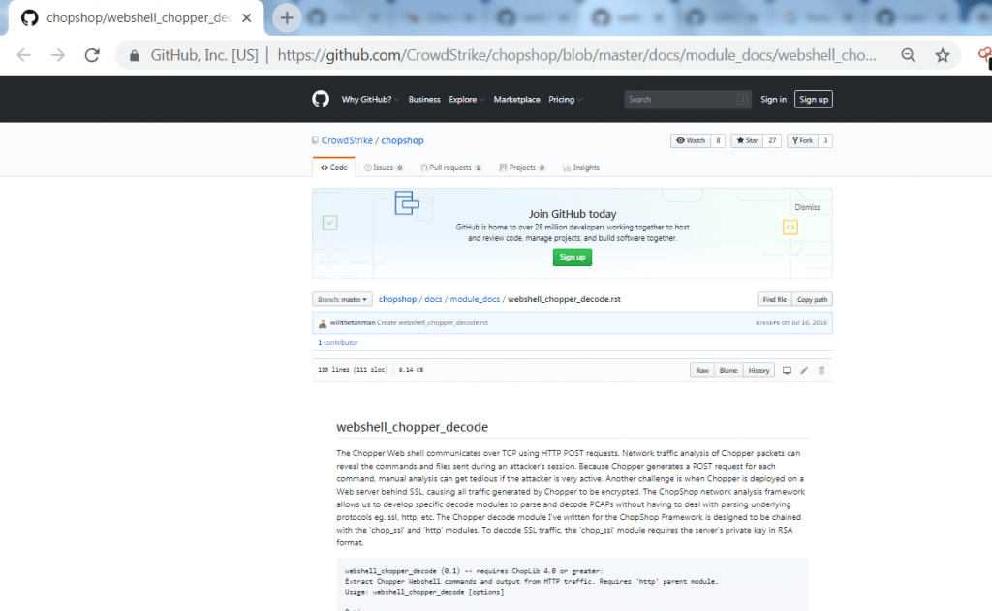Open willthetanman's profile link
992x611 pixels.
click(353, 322)
